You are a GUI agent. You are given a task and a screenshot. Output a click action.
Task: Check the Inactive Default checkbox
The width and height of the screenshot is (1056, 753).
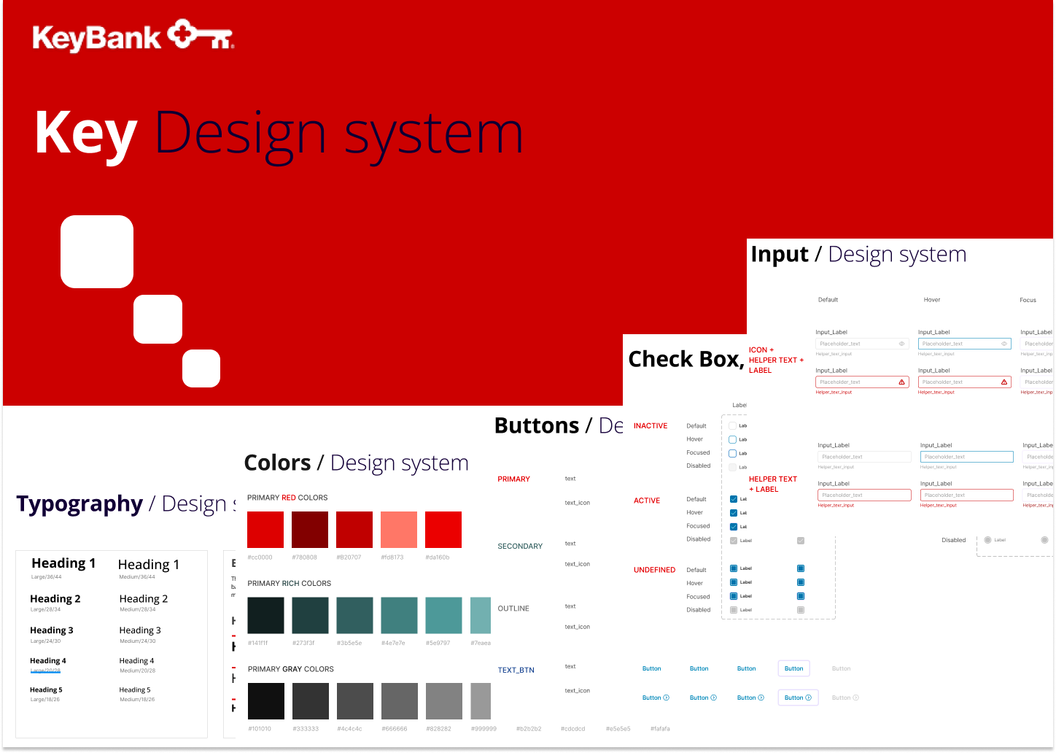733,426
